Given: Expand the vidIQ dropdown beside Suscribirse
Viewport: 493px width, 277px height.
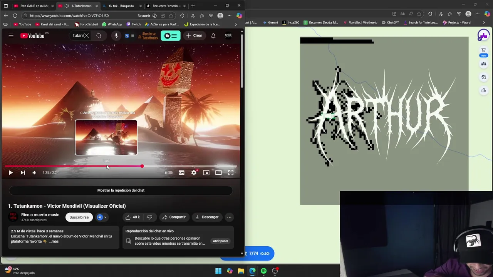Looking at the screenshot, I should [102, 217].
